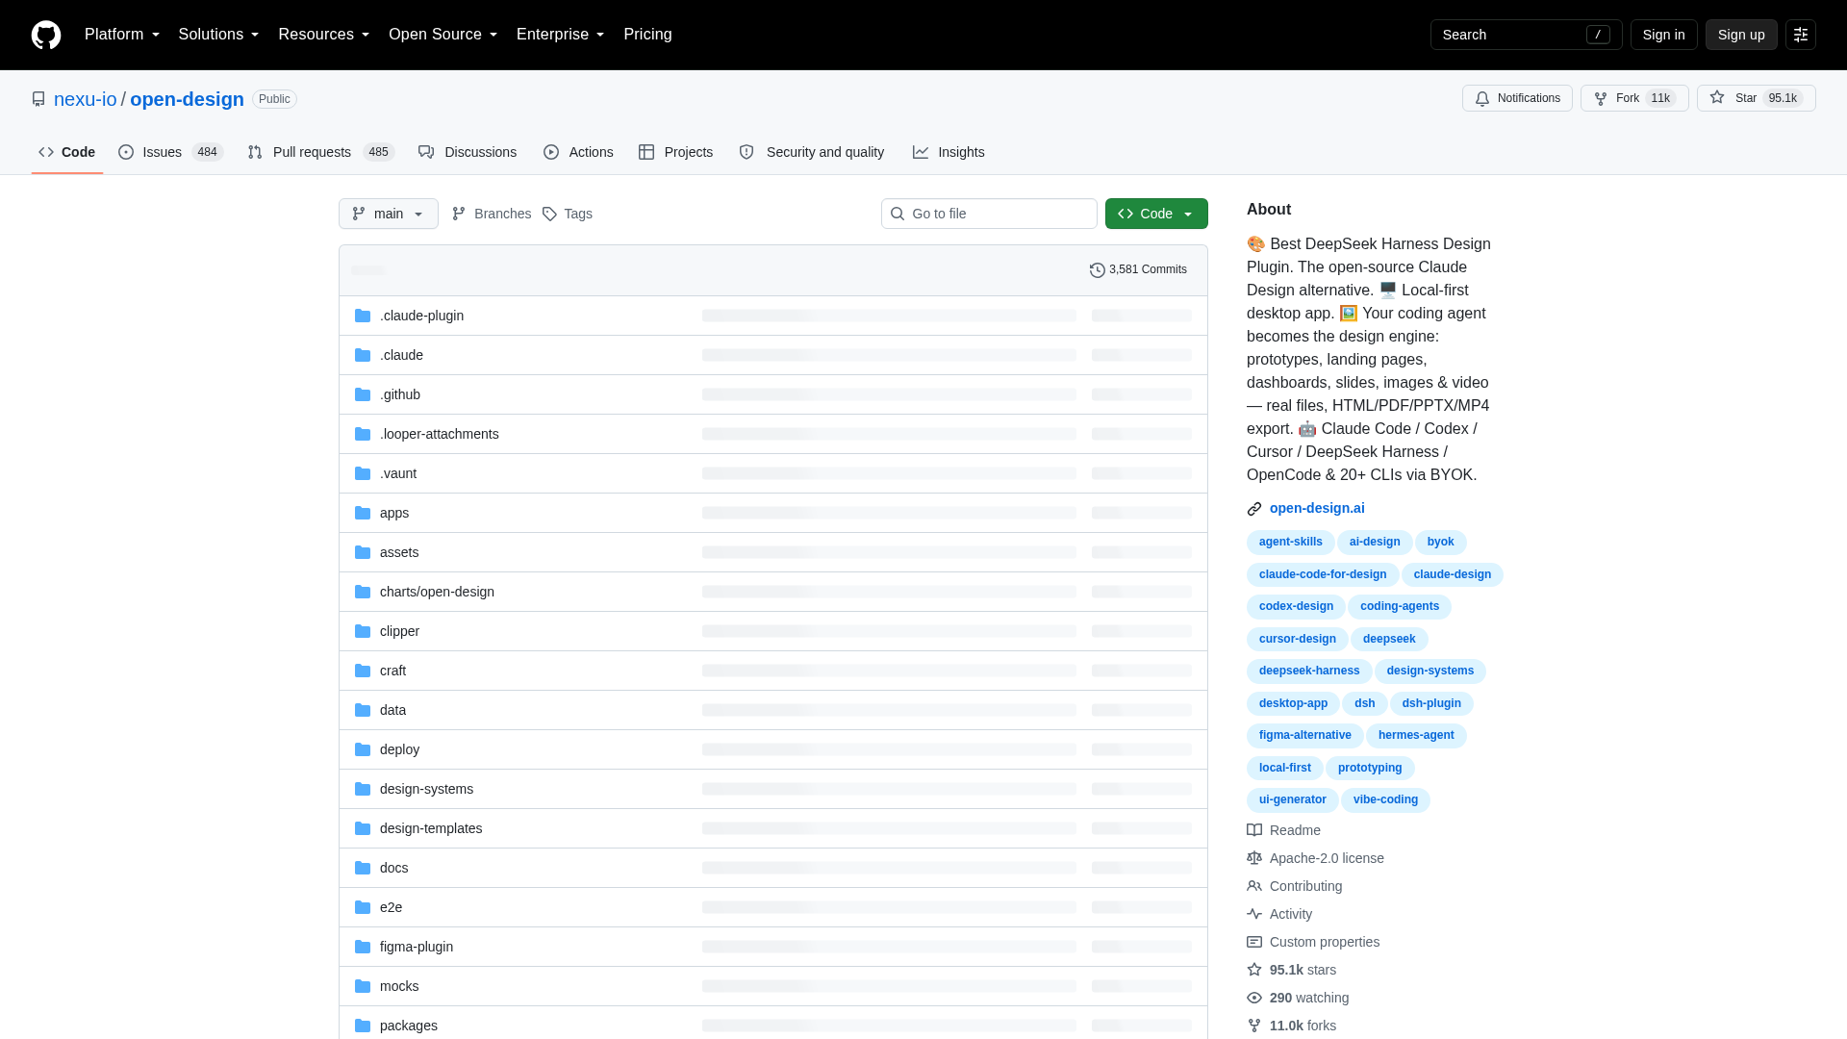Click the folder icon beside e2e

363,907
